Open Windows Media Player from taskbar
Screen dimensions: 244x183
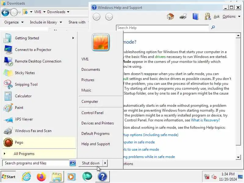tap(72, 177)
